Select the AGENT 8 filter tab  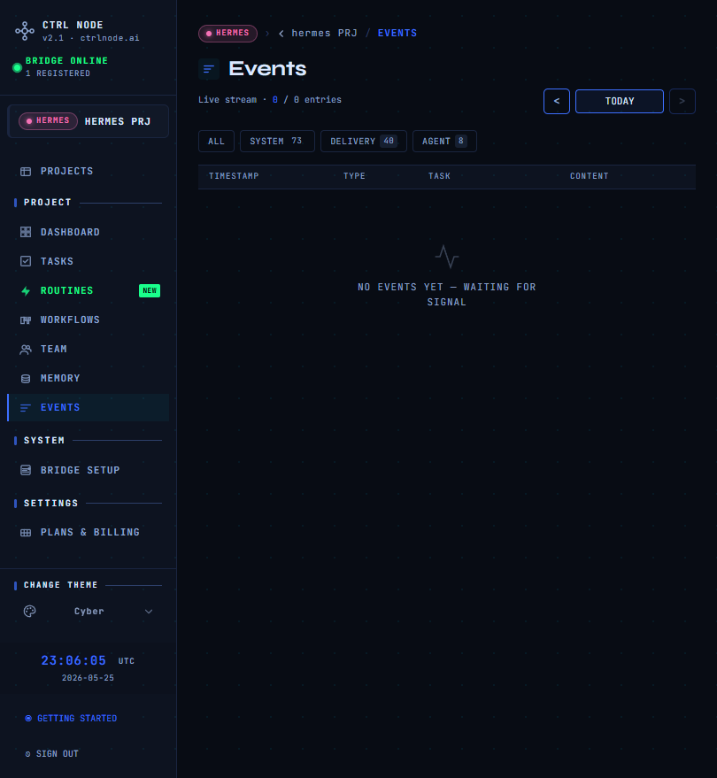pos(444,142)
